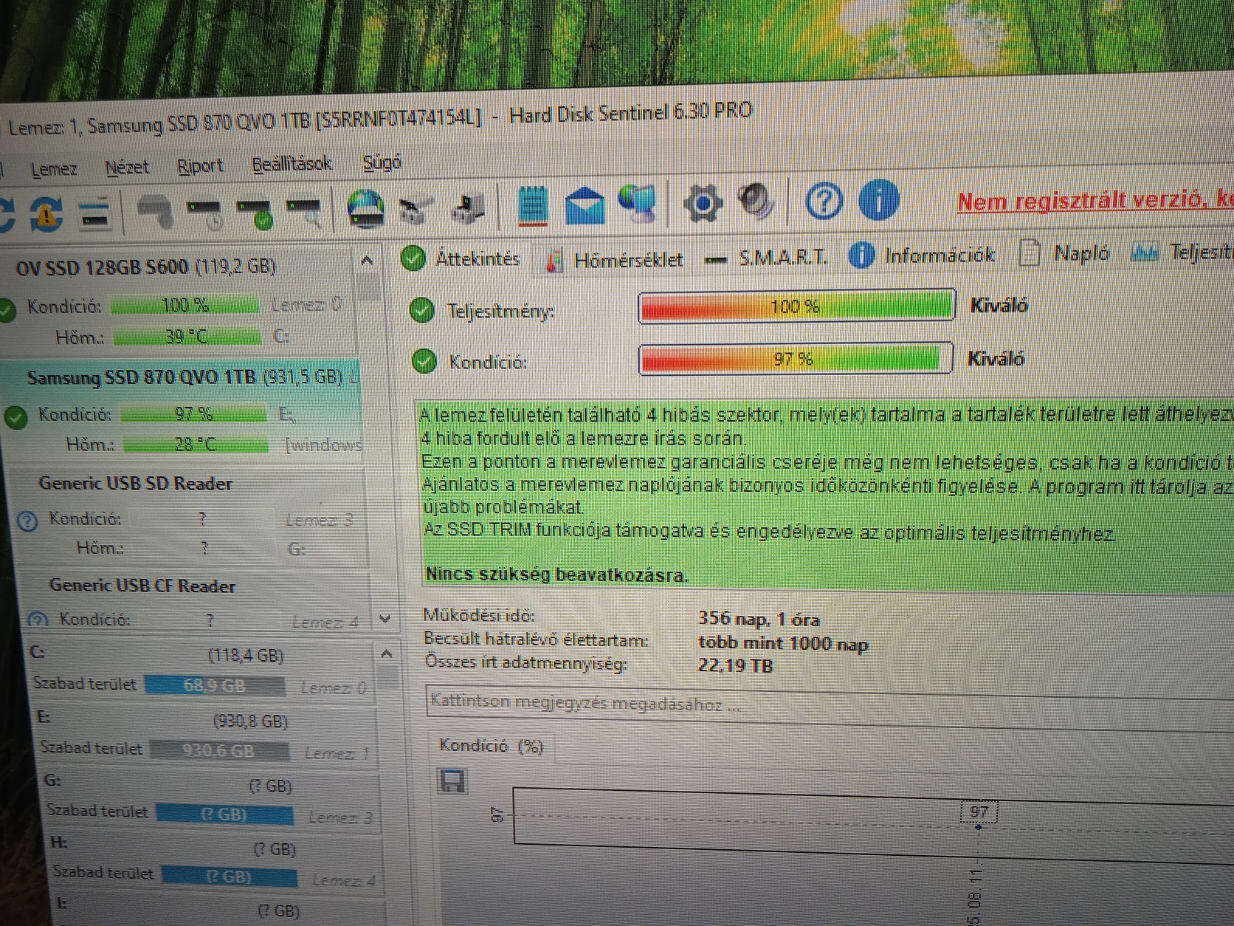1234x926 pixels.
Task: Click the green check beside Teljesítmény
Action: coord(421,311)
